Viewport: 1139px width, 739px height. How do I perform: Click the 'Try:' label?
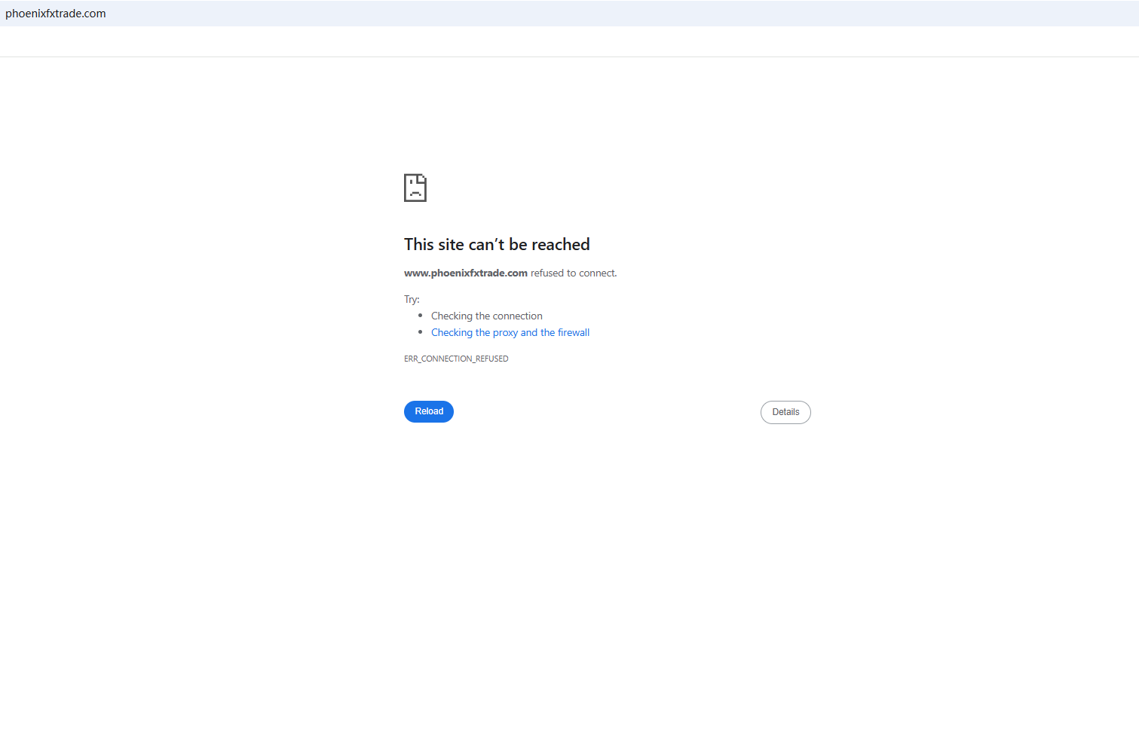(412, 299)
